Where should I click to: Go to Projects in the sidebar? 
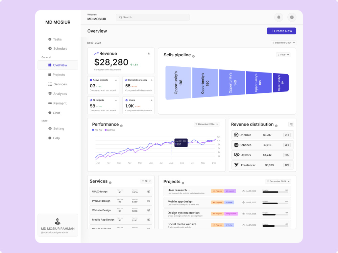coord(56,75)
